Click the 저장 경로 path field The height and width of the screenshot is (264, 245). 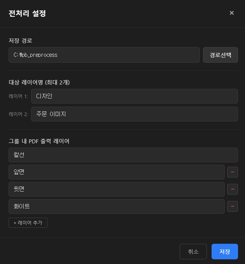coord(104,55)
